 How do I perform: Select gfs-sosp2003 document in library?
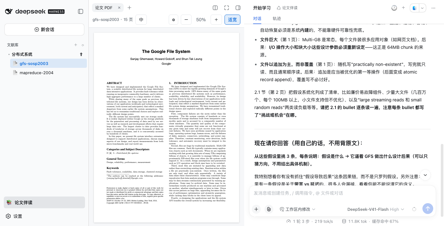(x=49, y=63)
